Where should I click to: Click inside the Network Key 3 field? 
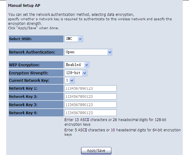click(x=90, y=105)
